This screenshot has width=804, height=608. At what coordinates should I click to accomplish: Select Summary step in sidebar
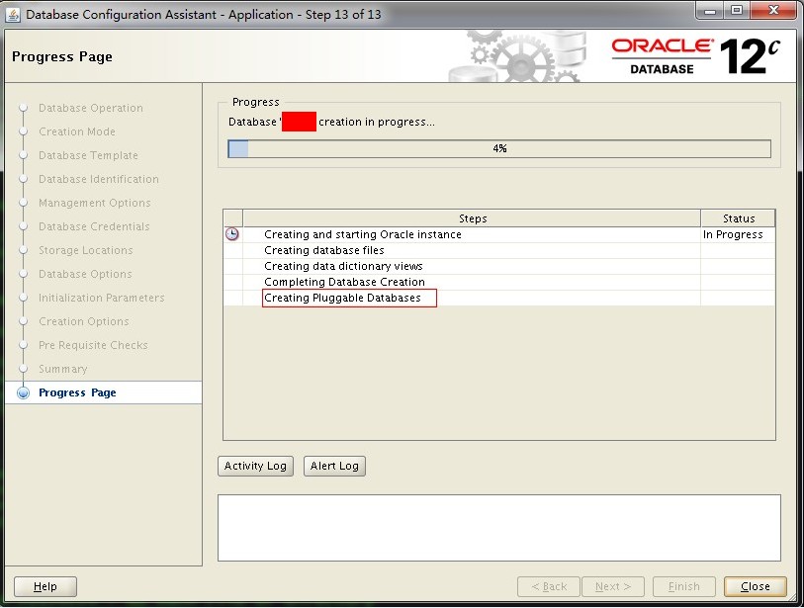coord(62,369)
